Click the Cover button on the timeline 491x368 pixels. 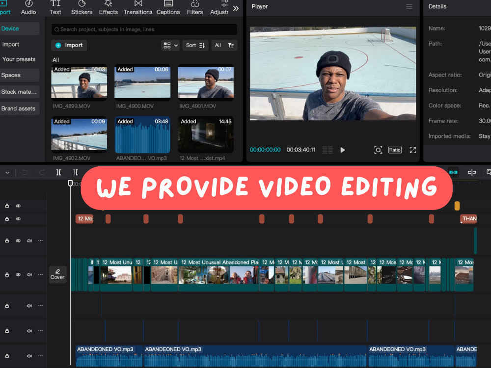pyautogui.click(x=57, y=274)
